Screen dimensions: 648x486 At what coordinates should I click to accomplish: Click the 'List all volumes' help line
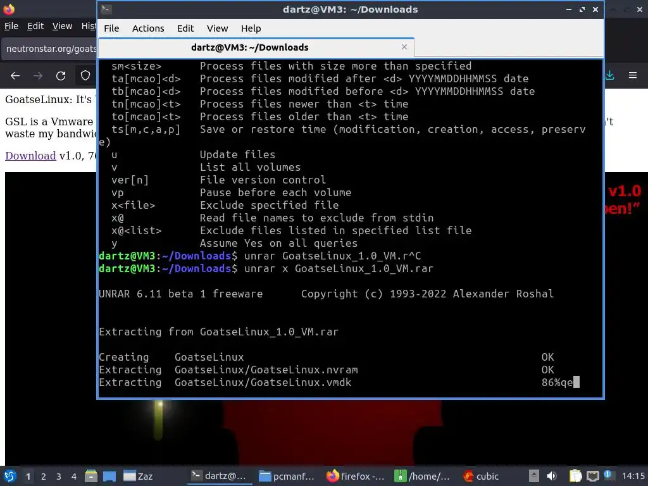(250, 167)
